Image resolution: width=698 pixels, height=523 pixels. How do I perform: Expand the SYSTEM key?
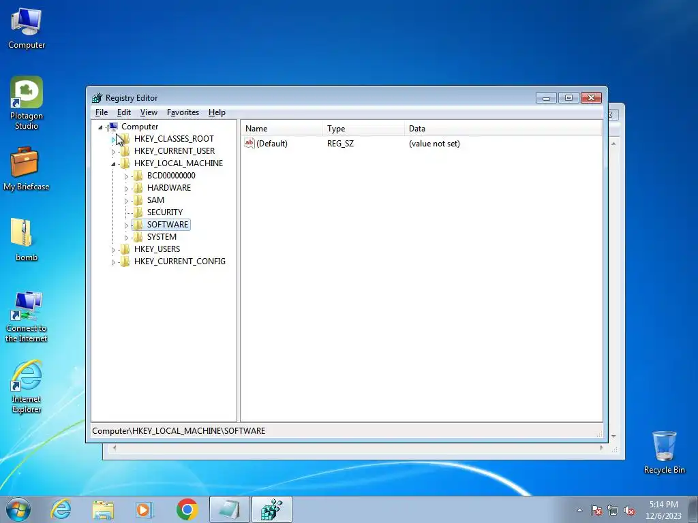click(126, 238)
